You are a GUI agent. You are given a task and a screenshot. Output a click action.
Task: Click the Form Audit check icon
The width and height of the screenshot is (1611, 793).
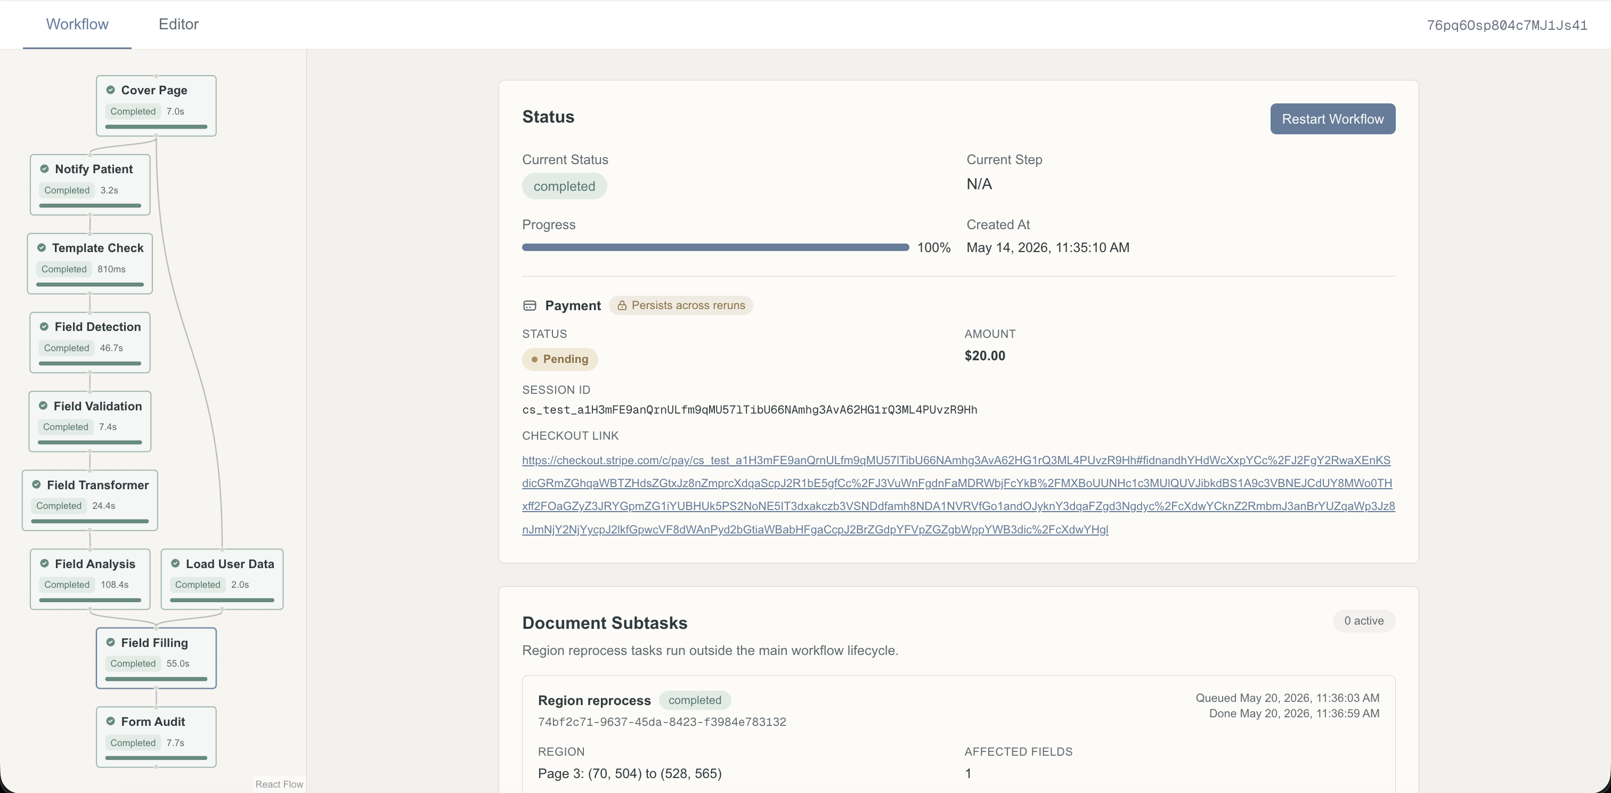click(x=111, y=721)
